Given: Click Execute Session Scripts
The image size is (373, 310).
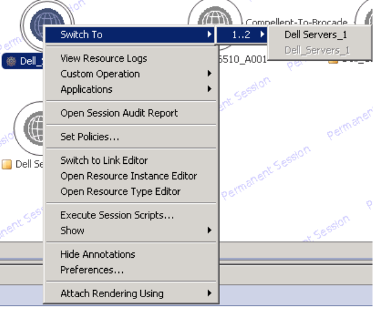Looking at the screenshot, I should point(129,215).
